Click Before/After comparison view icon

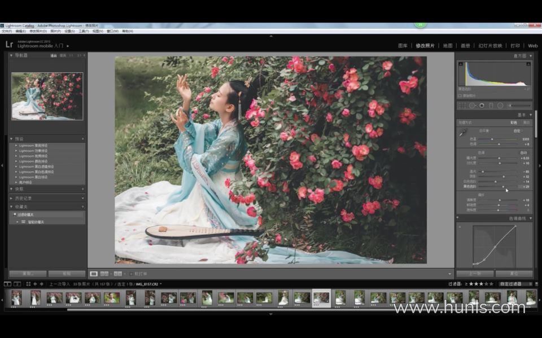(104, 274)
